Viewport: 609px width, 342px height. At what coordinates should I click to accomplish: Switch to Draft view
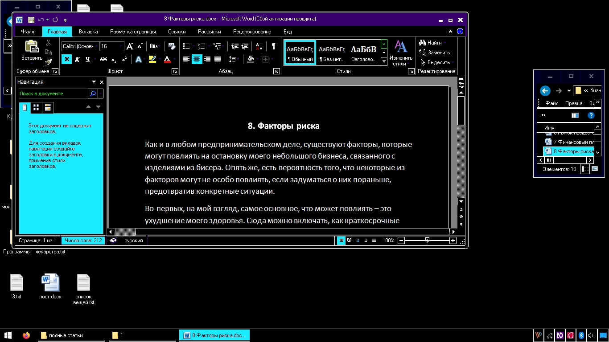coord(374,240)
